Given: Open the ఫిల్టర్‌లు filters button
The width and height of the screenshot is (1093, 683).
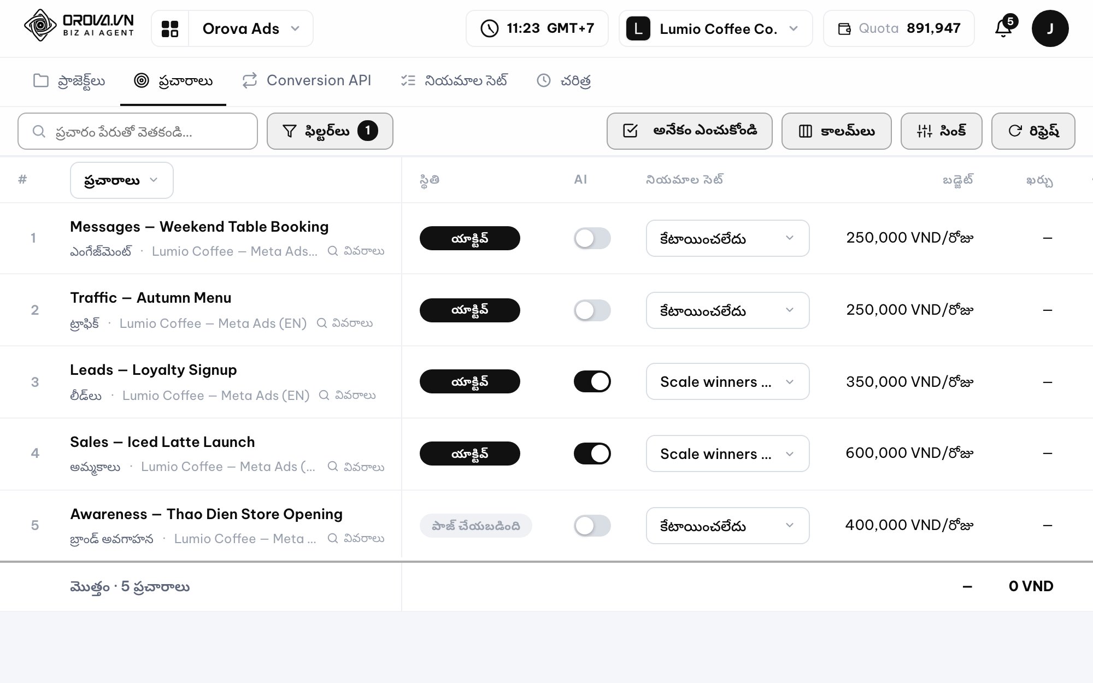Looking at the screenshot, I should (330, 131).
